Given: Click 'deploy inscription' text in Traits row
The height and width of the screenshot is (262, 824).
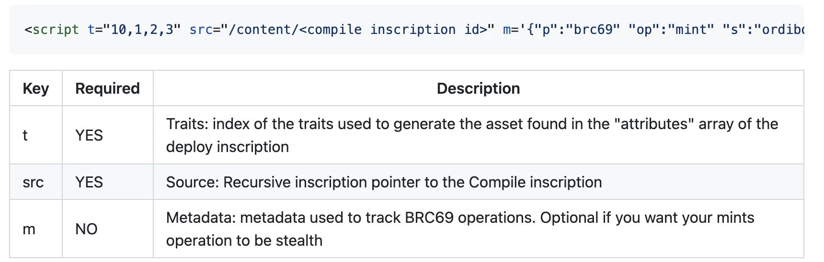Looking at the screenshot, I should [228, 147].
